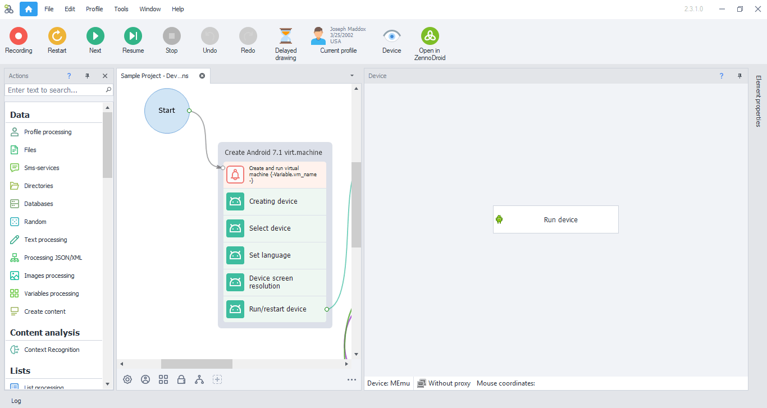Select the Set language action
The height and width of the screenshot is (408, 767).
275,255
